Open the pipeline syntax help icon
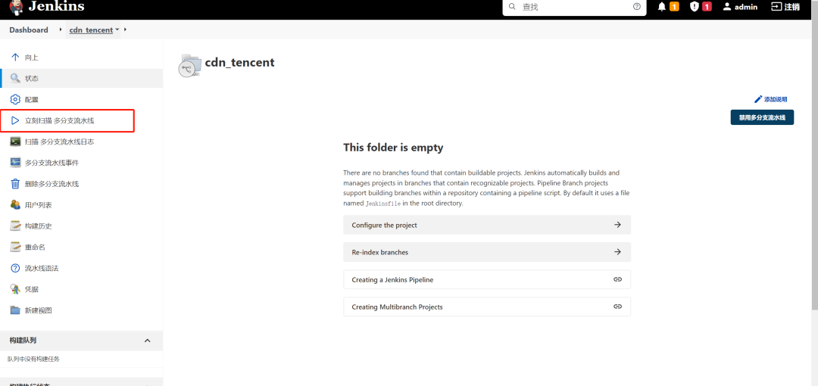The height and width of the screenshot is (386, 818). pyautogui.click(x=15, y=268)
